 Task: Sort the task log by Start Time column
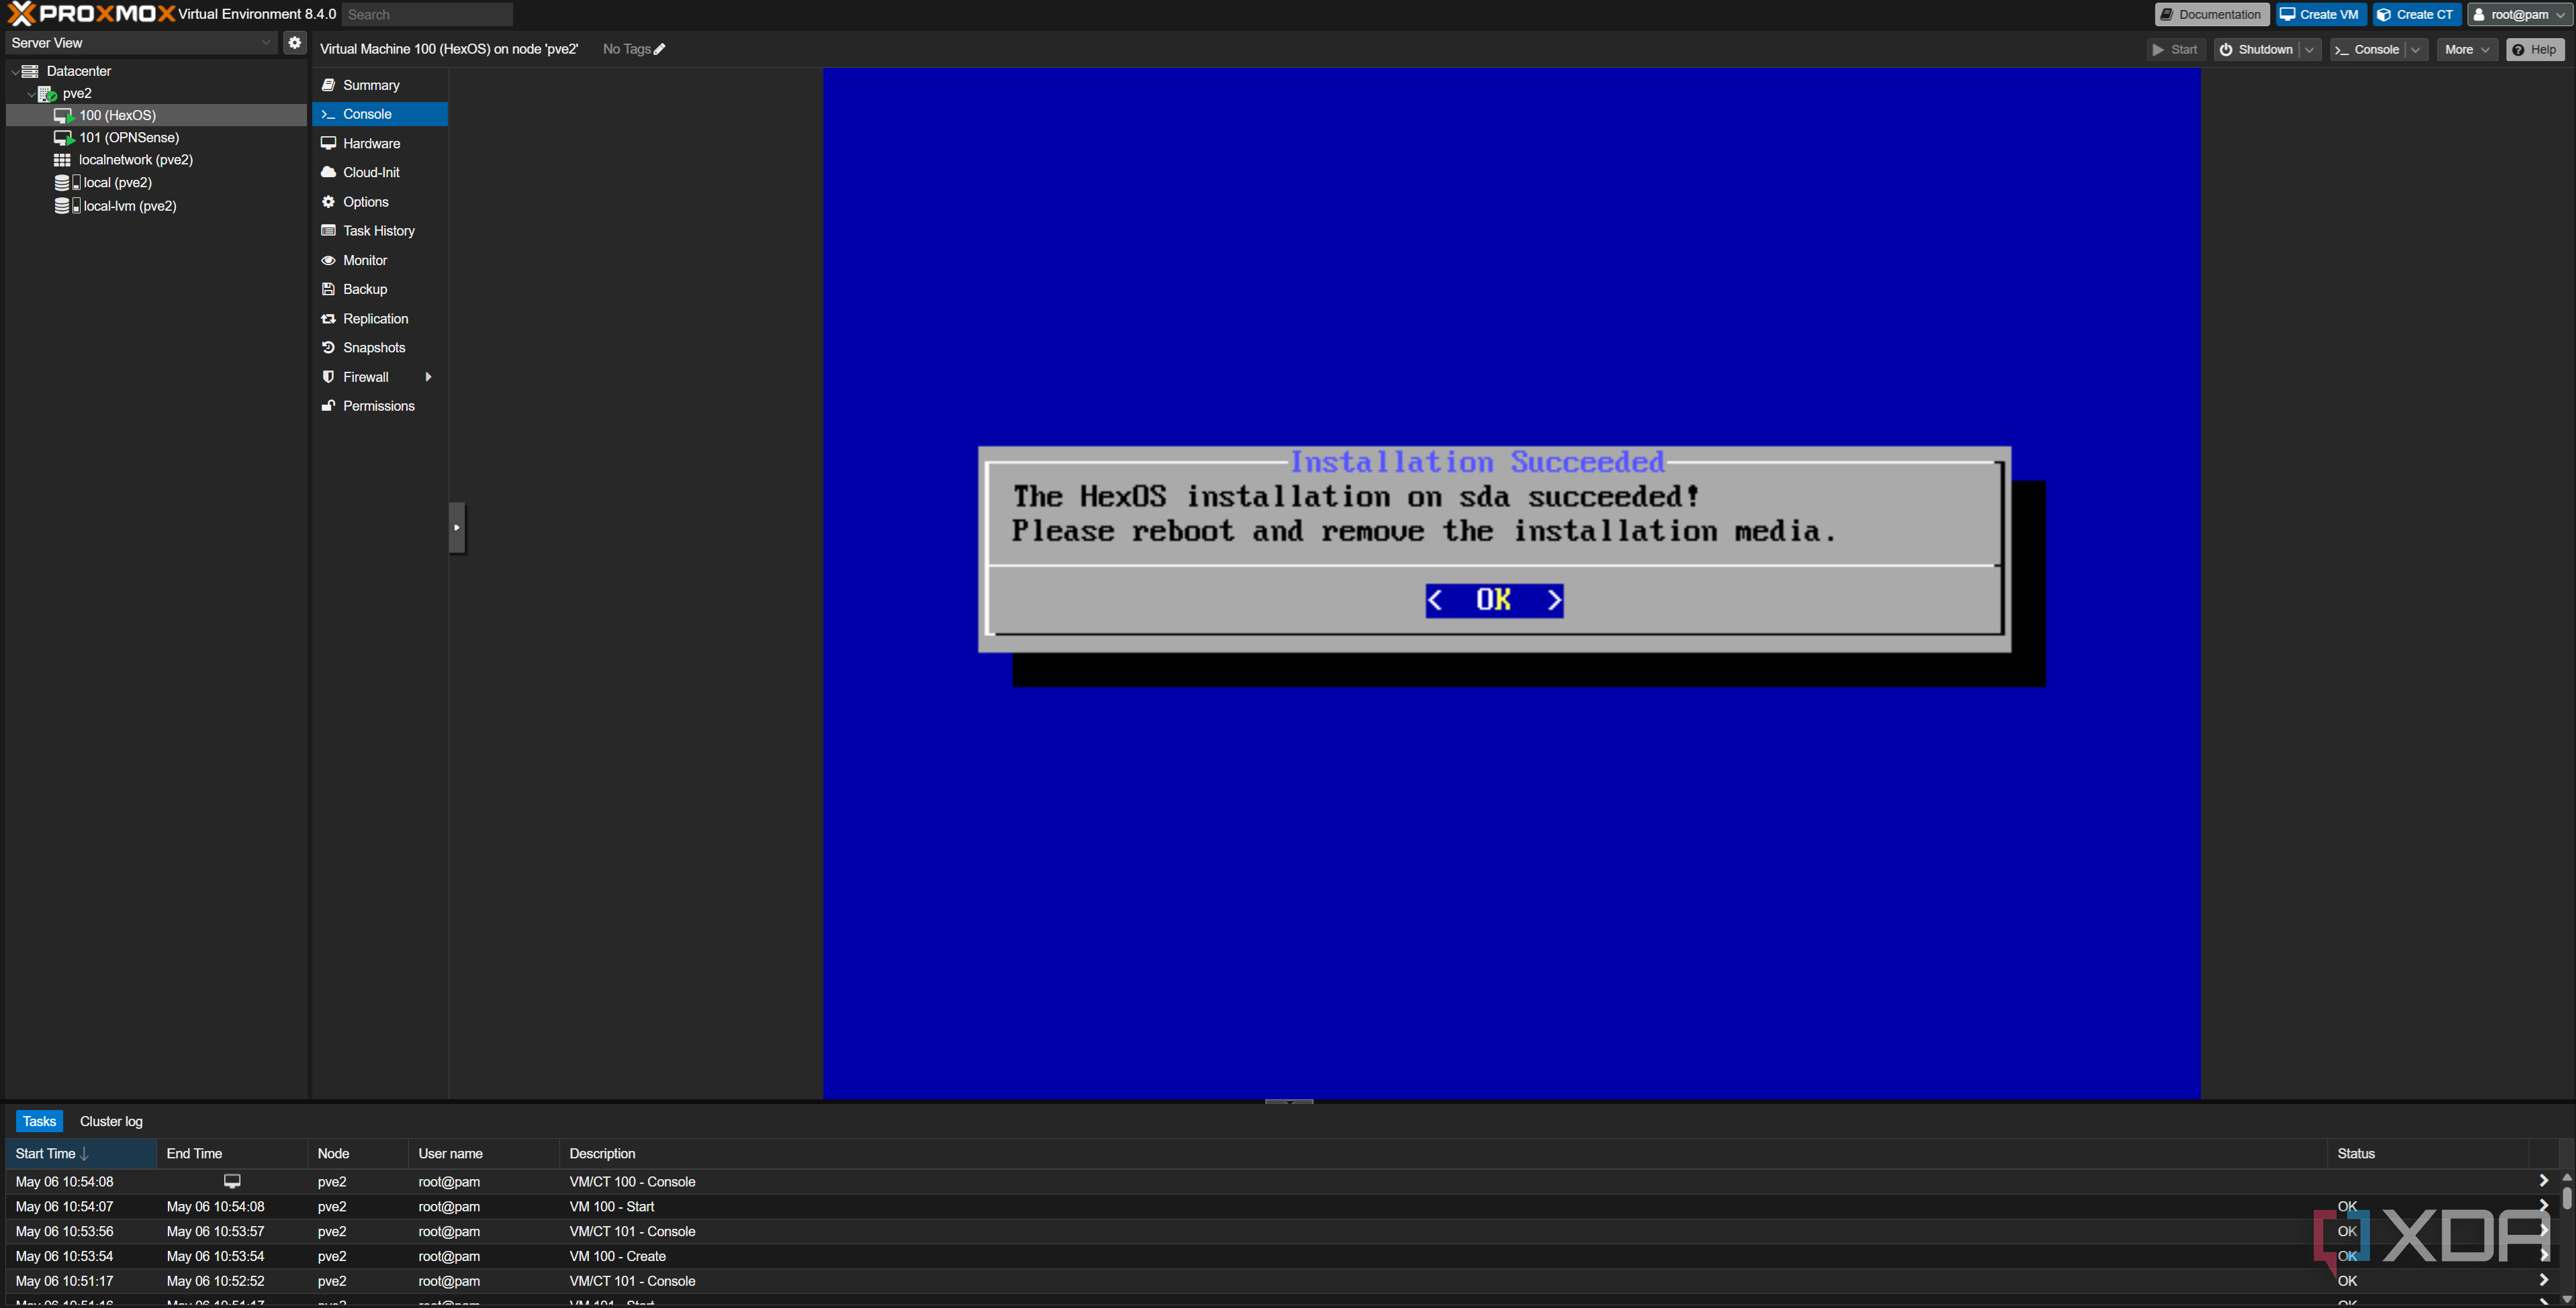[81, 1153]
